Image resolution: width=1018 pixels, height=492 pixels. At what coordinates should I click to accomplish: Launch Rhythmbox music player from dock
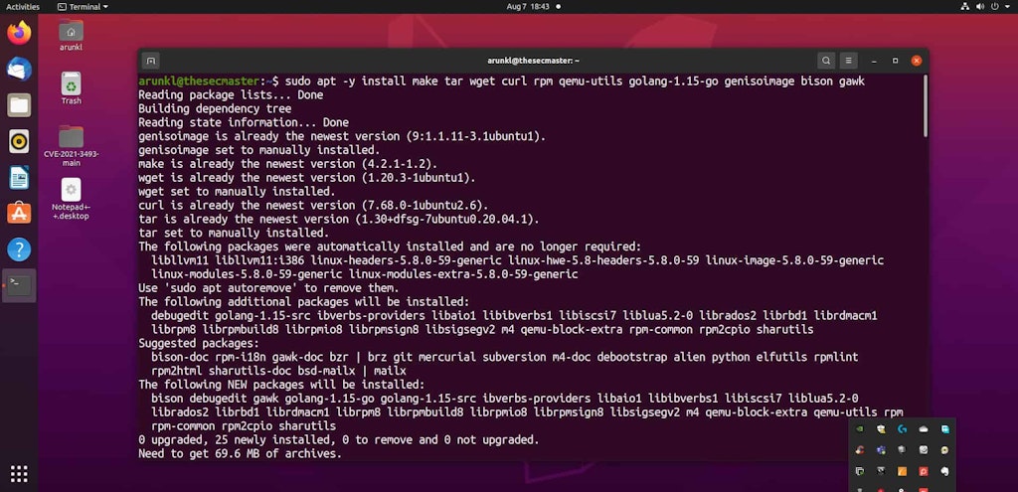[x=19, y=141]
